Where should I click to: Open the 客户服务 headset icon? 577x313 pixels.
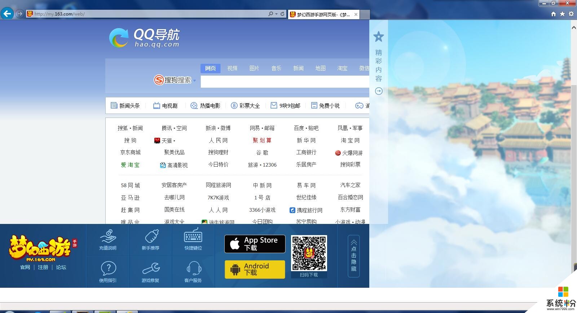point(193,272)
